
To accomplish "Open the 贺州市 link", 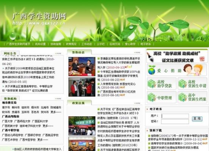I will point(45,112).
